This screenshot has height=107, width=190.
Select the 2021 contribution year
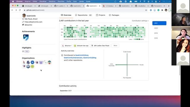159,23
